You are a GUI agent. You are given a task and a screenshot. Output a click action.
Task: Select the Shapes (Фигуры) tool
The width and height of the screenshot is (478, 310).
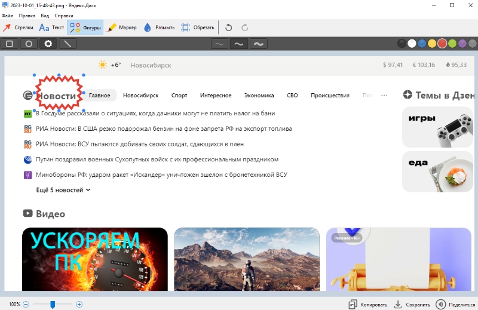click(85, 27)
